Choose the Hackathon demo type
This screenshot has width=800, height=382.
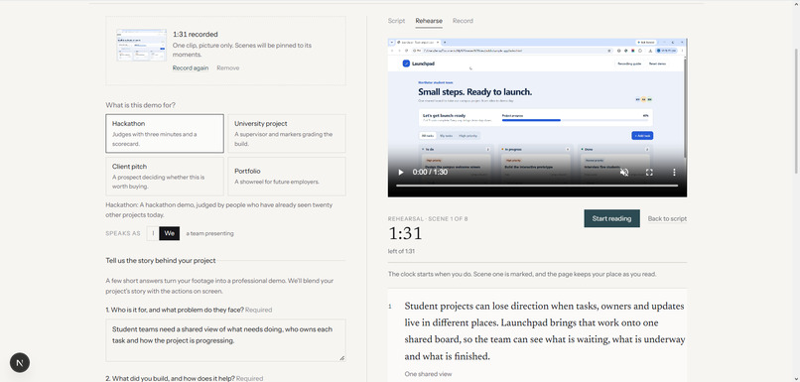click(x=165, y=133)
